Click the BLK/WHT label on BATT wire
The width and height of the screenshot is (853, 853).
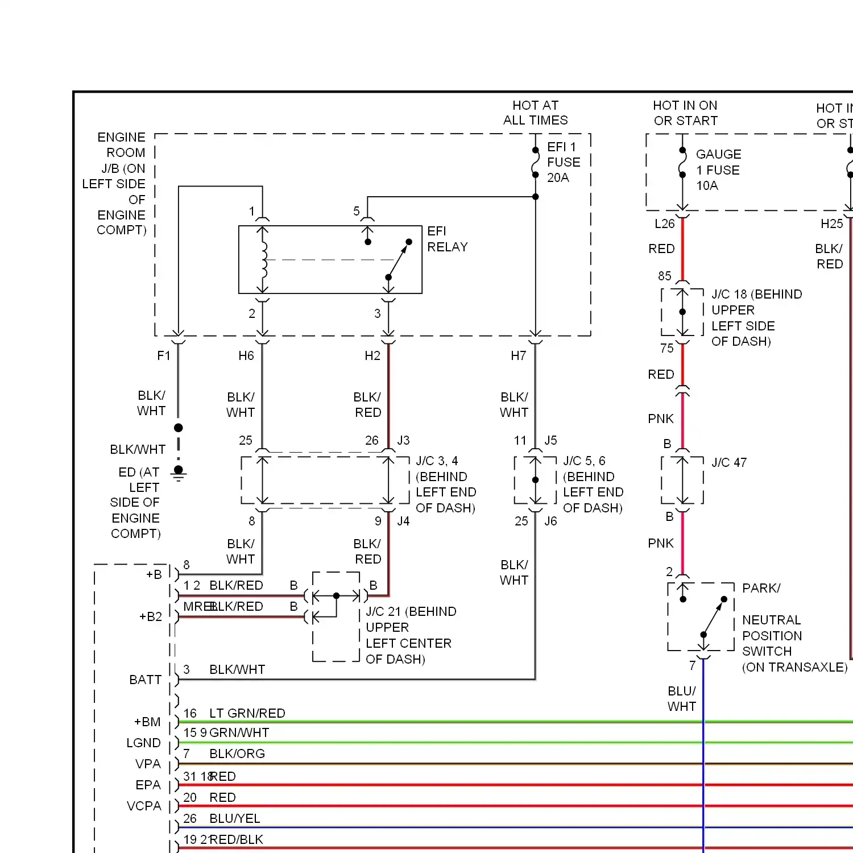pos(237,669)
